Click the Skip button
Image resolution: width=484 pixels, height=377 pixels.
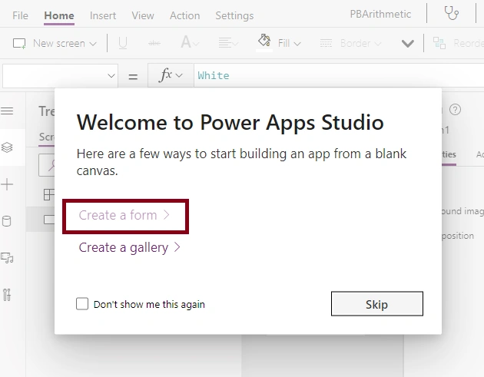[377, 304]
